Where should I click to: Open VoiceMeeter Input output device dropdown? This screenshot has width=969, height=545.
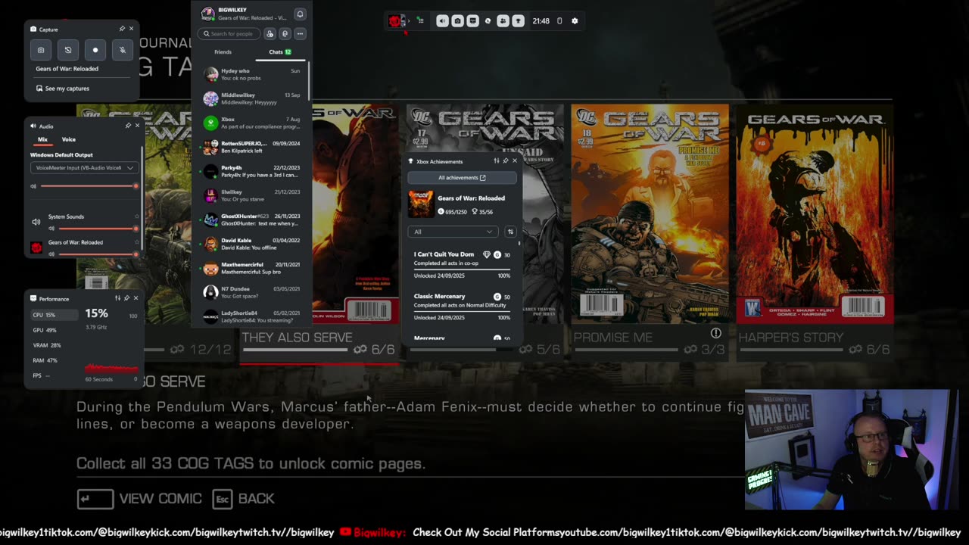(83, 167)
